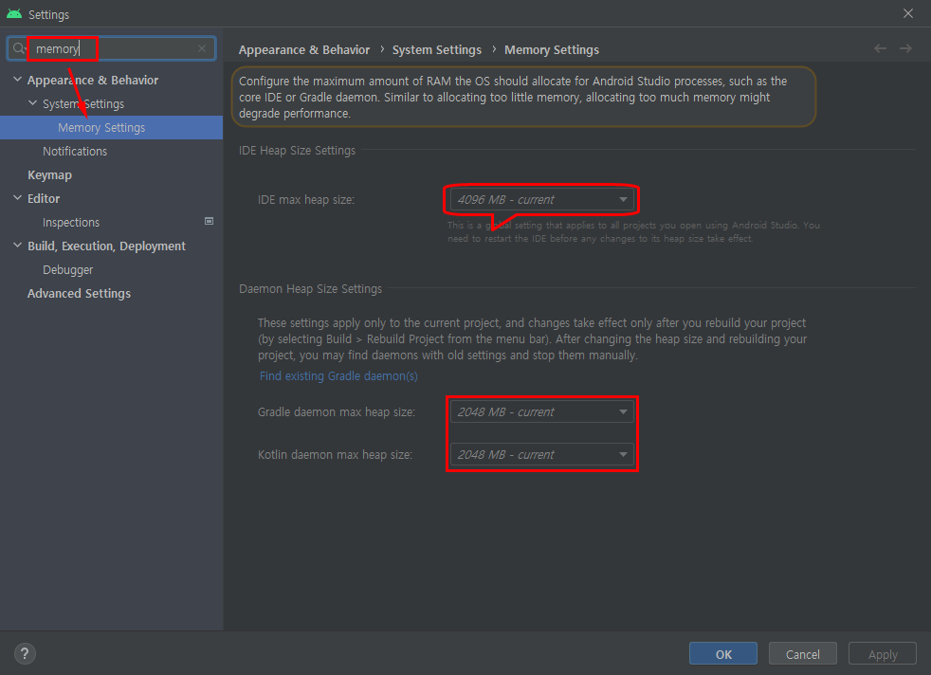Click the Android Studio logo in title bar
Image resolution: width=931 pixels, height=675 pixels.
coord(14,13)
